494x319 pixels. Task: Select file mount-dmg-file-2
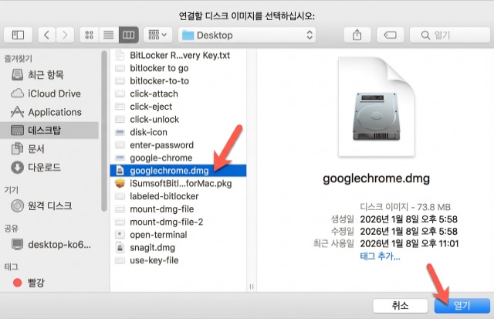pyautogui.click(x=178, y=222)
